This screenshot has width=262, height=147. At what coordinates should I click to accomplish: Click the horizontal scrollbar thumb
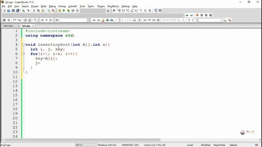(83, 140)
